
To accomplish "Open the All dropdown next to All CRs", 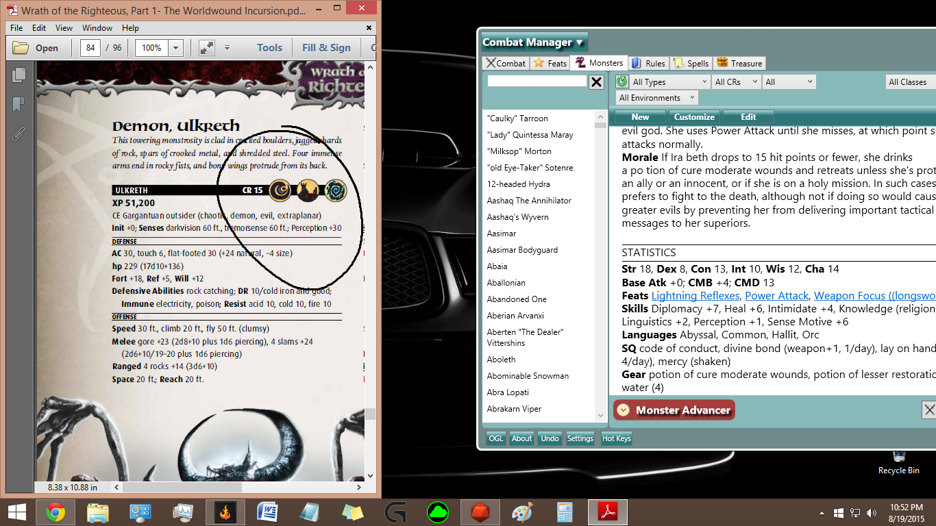I will pos(789,82).
